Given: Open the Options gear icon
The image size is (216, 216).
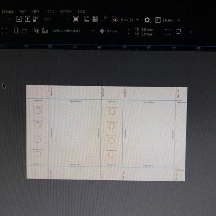Looking at the screenshot, I should [x=147, y=20].
